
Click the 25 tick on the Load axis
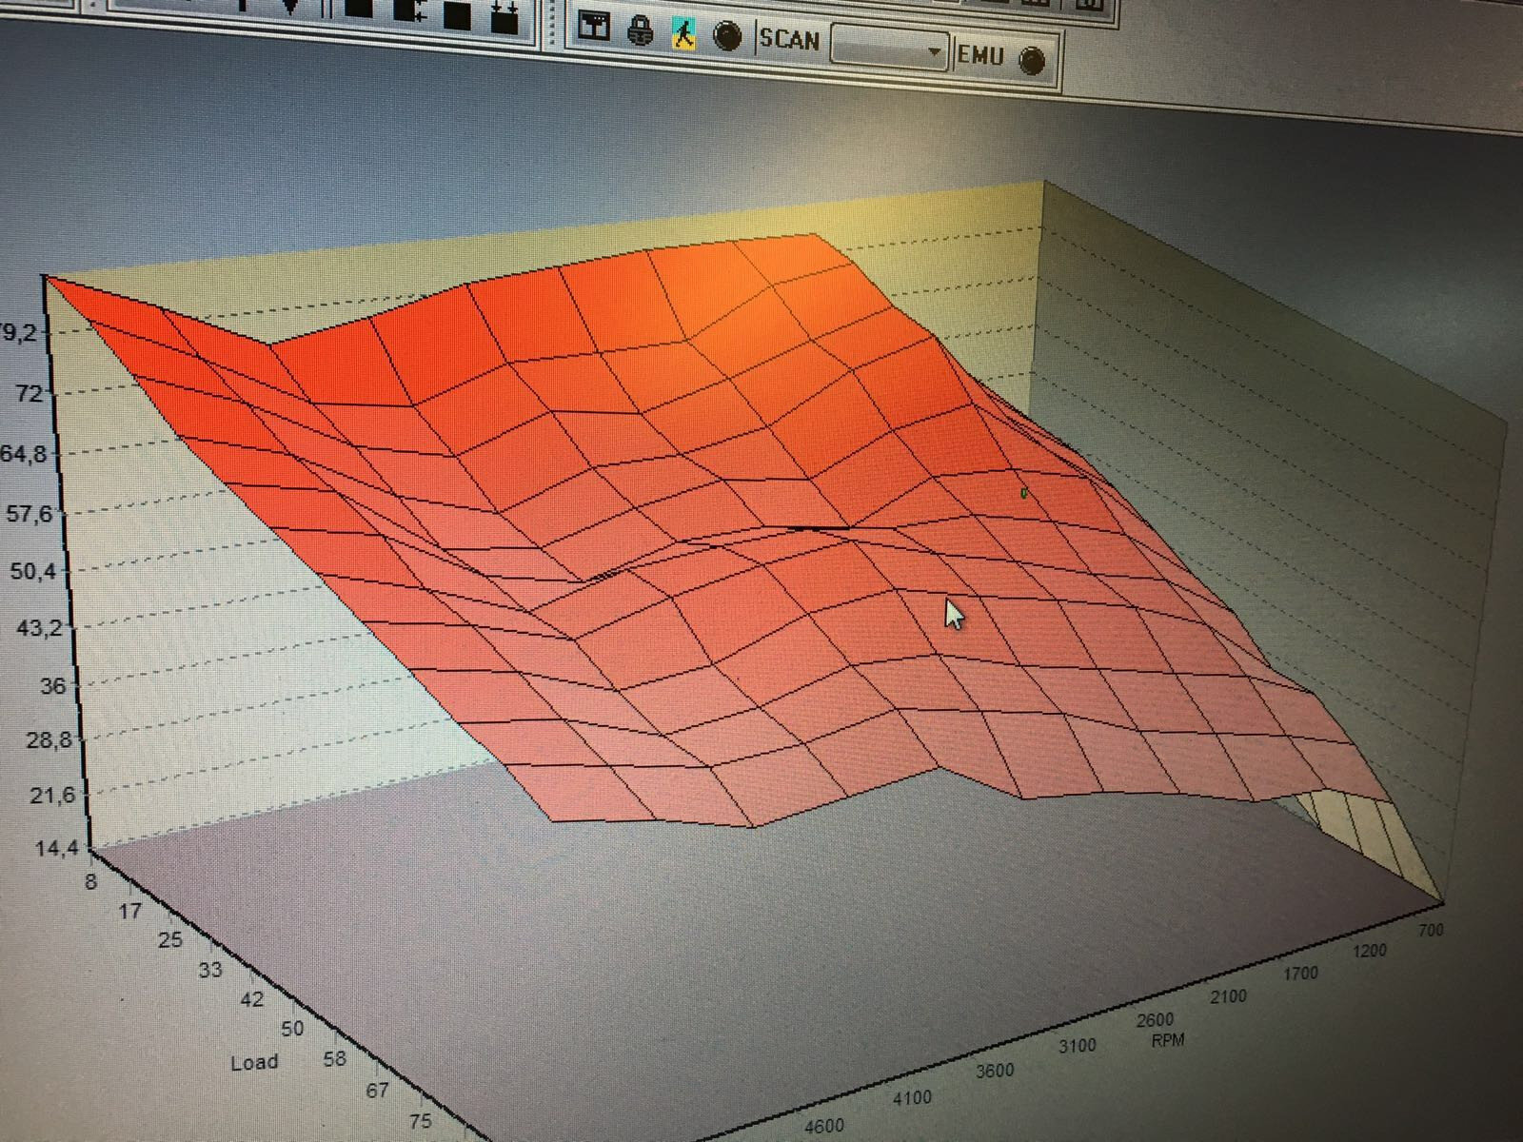coord(169,940)
